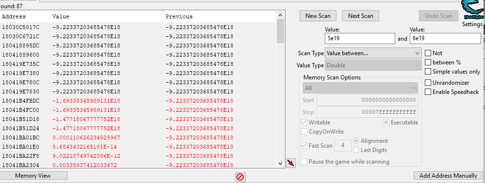485x183 pixels.
Task: Open Memory View
Action: coord(33,176)
